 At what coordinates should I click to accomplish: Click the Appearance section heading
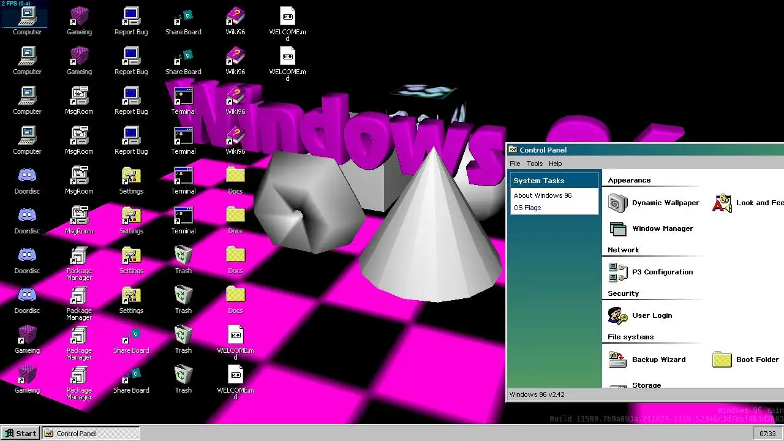tap(629, 180)
